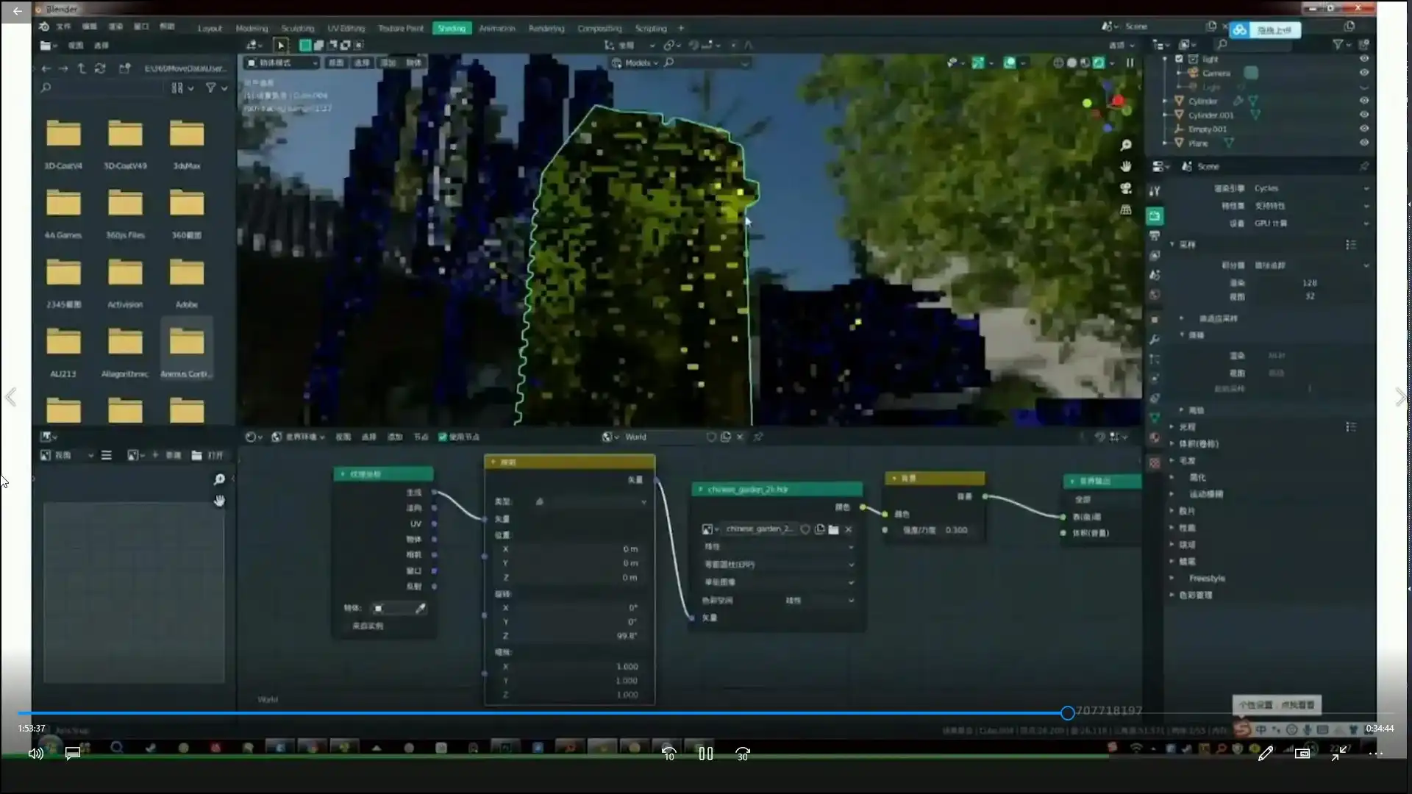The height and width of the screenshot is (794, 1412).
Task: Open the Tool properties wrench-screwdriver tab
Action: click(1155, 190)
